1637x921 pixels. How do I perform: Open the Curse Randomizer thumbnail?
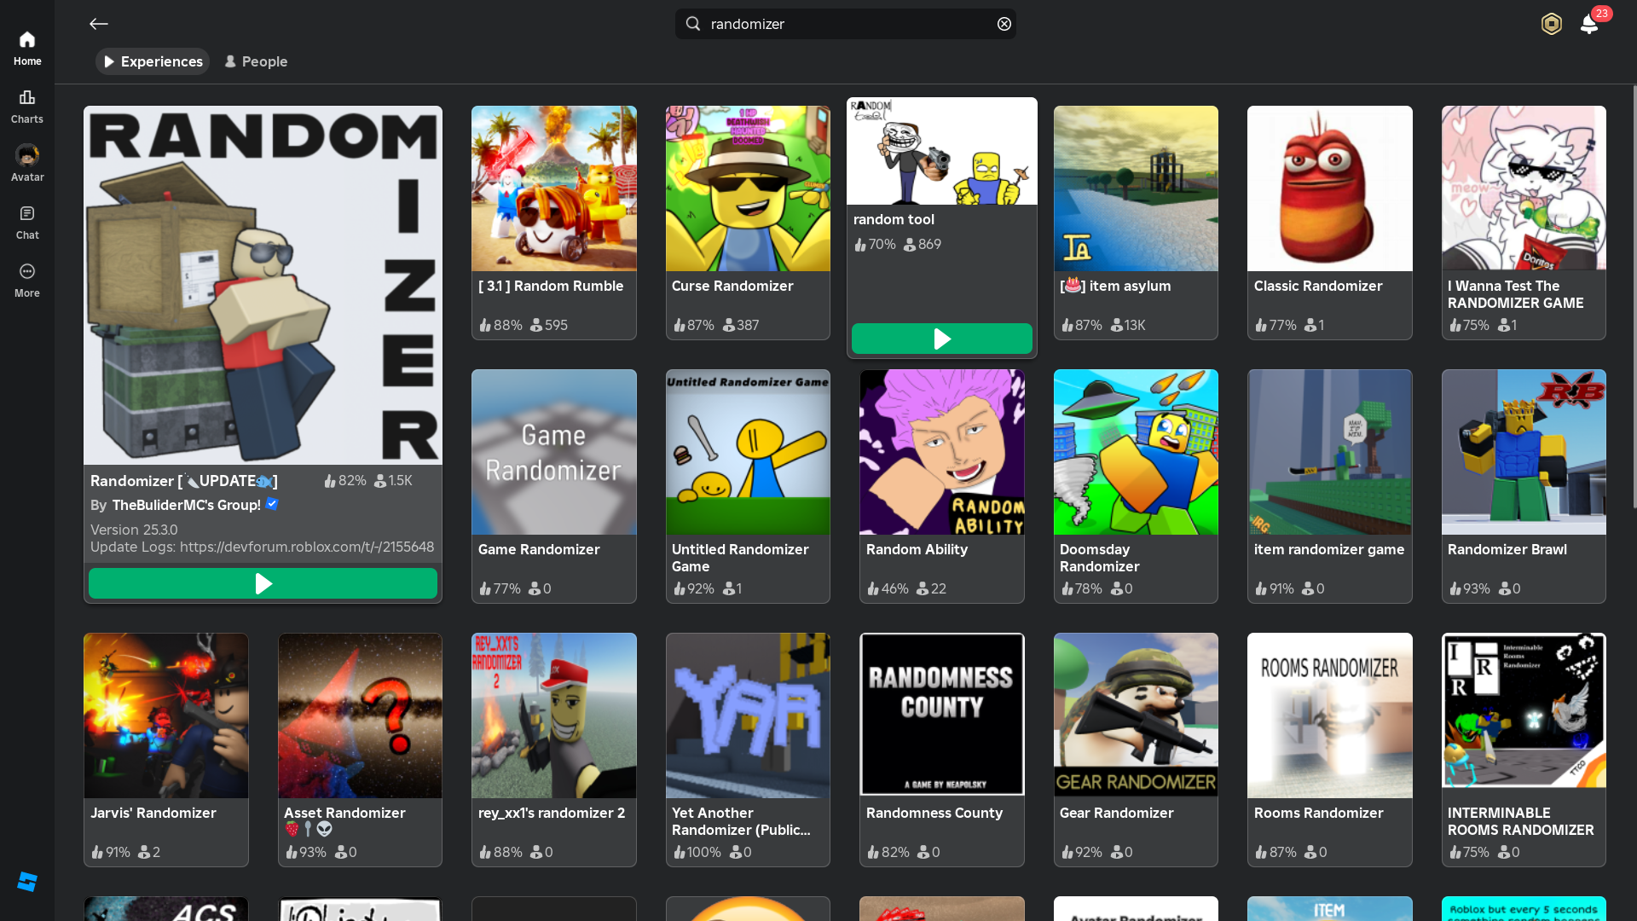click(748, 188)
